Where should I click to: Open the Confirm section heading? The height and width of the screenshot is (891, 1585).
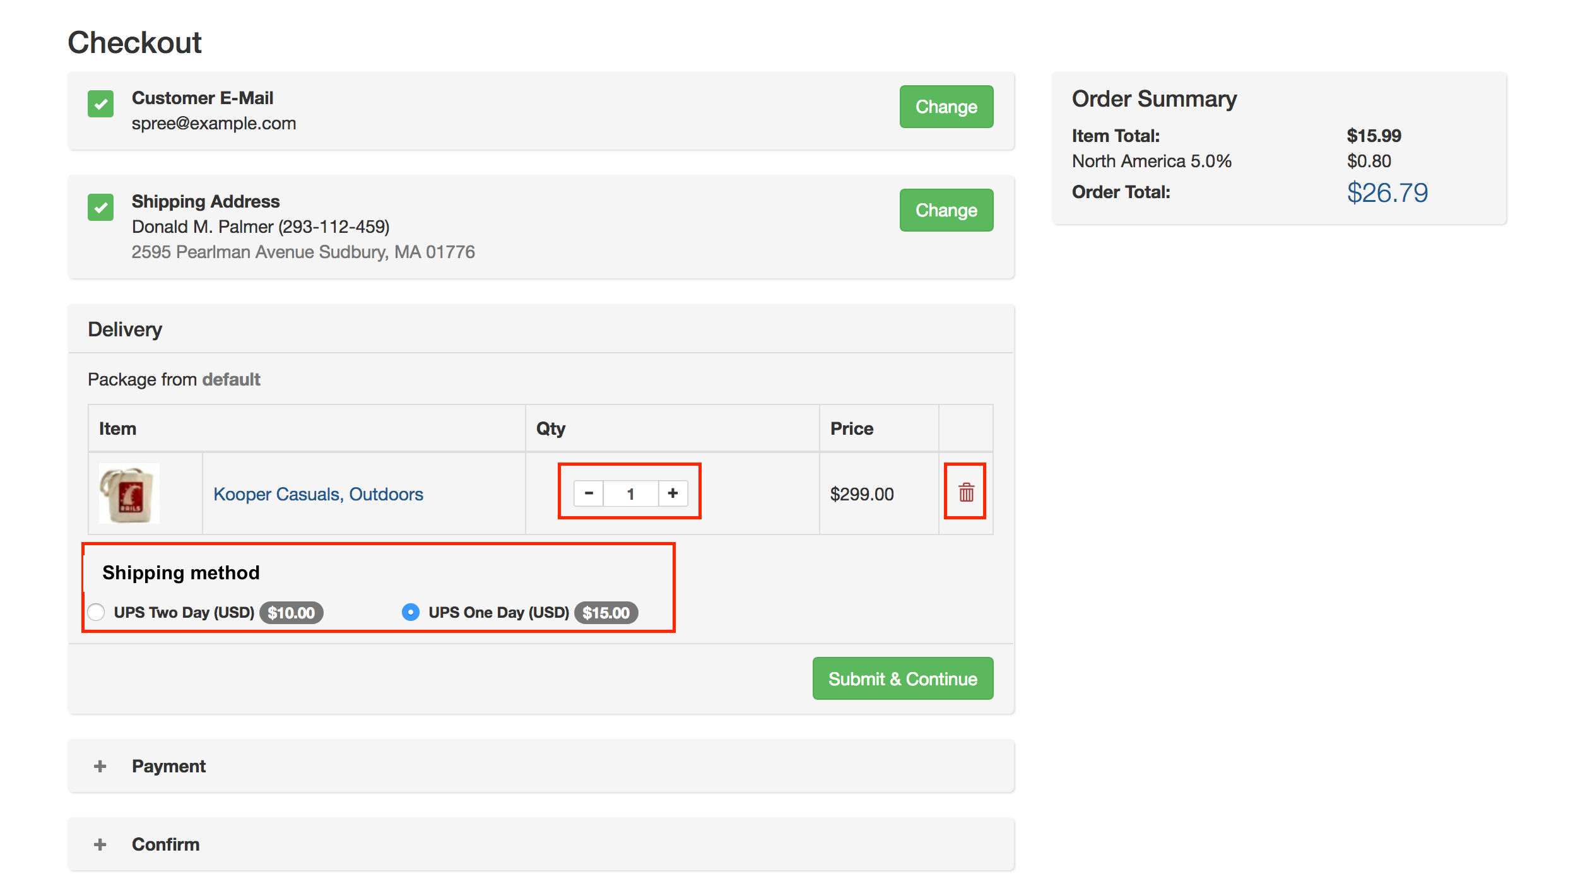point(165,844)
